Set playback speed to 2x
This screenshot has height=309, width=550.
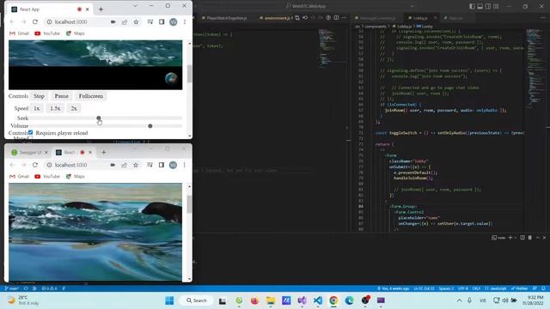pyautogui.click(x=74, y=108)
